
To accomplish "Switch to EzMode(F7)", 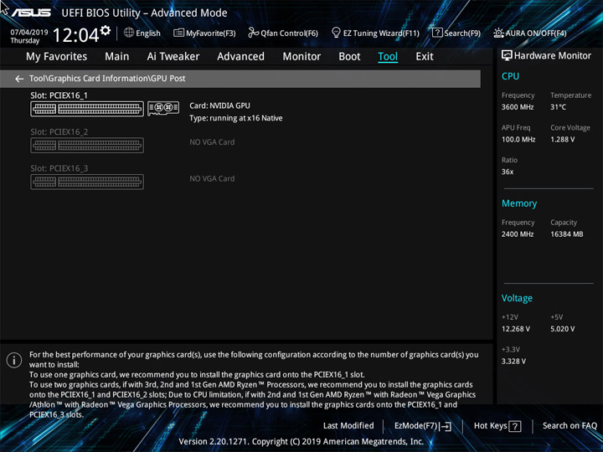I will pos(423,426).
